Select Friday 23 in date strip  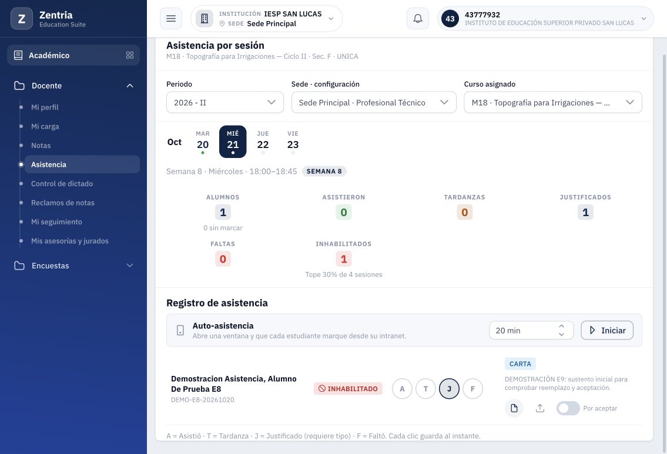[x=293, y=142]
